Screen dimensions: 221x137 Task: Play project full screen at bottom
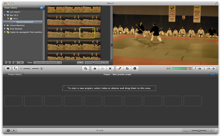8,130
